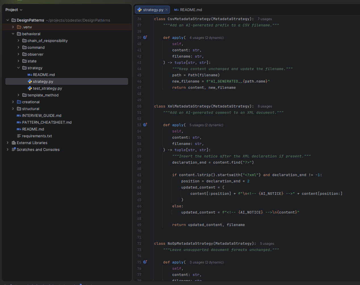The image size is (360, 285).
Task: Open the Project view dropdown
Action: (14, 10)
